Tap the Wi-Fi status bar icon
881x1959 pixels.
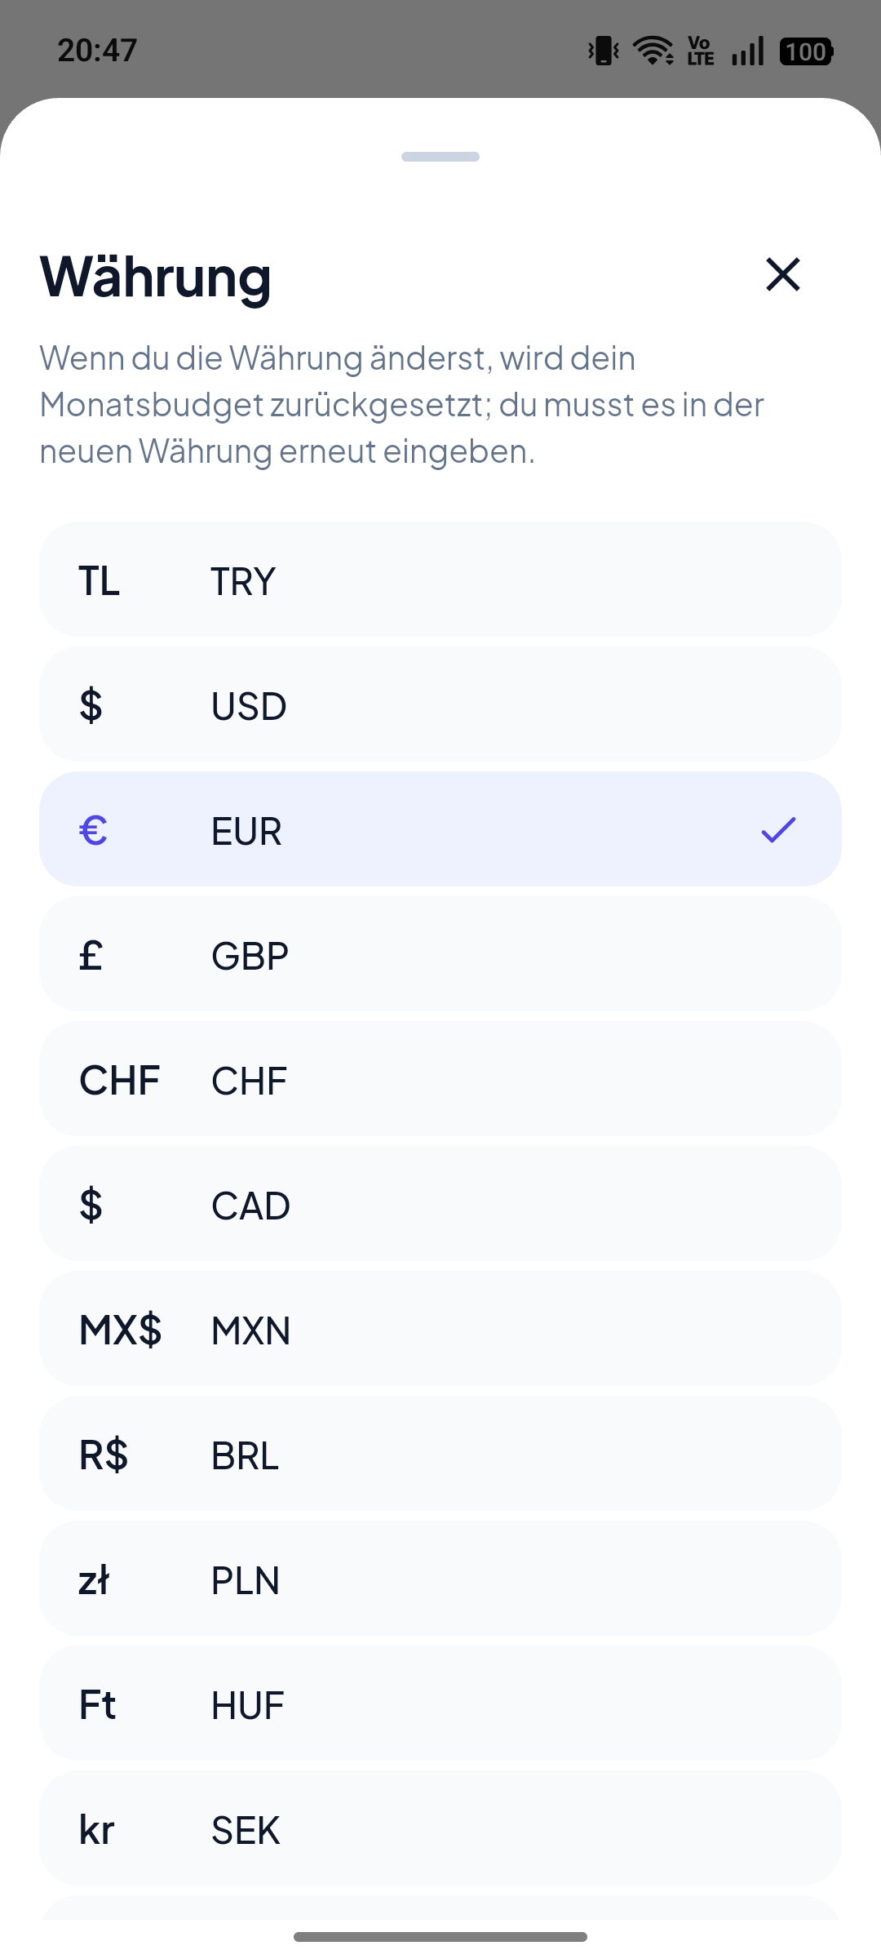653,51
